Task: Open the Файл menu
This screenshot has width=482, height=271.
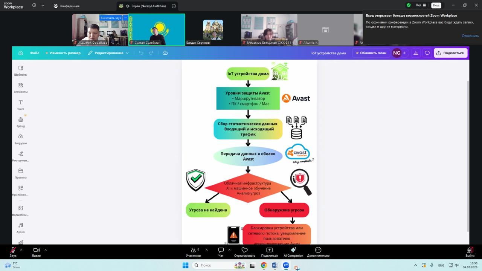Action: click(35, 53)
